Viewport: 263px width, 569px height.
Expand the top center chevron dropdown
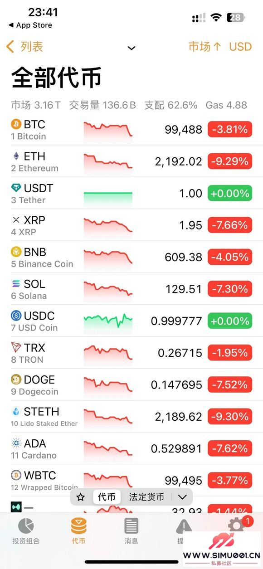[x=131, y=48]
